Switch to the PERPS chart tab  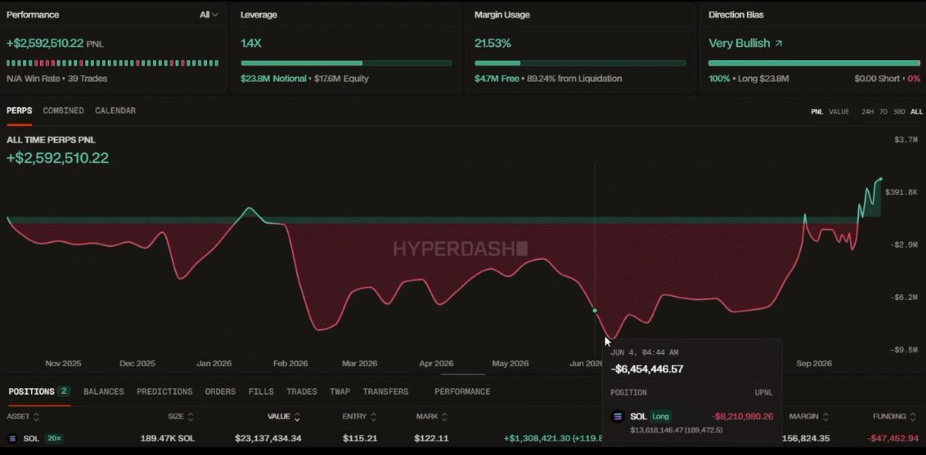point(19,111)
